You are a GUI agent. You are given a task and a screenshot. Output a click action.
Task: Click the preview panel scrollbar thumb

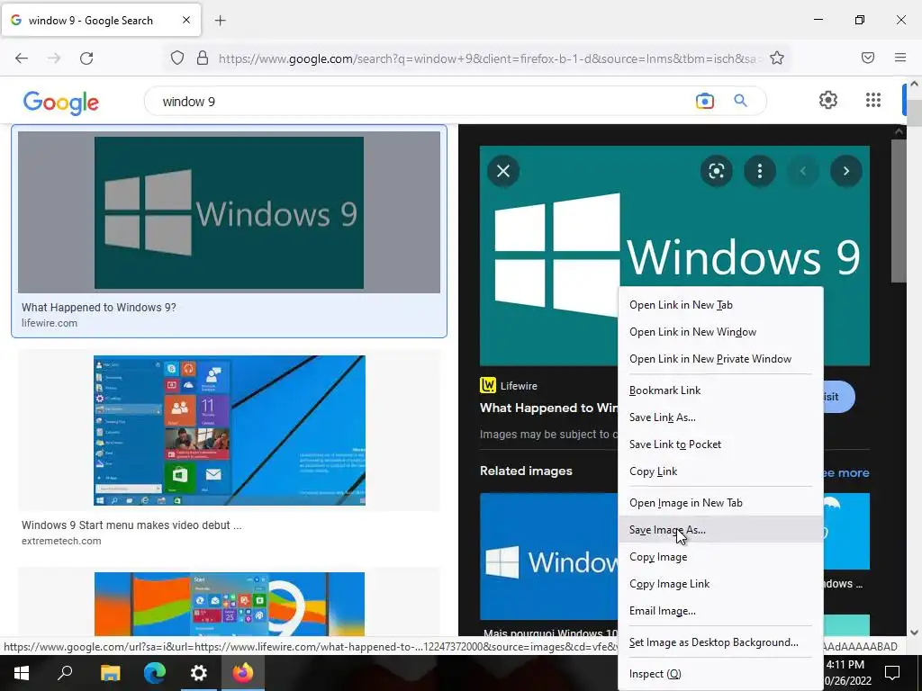(x=899, y=211)
